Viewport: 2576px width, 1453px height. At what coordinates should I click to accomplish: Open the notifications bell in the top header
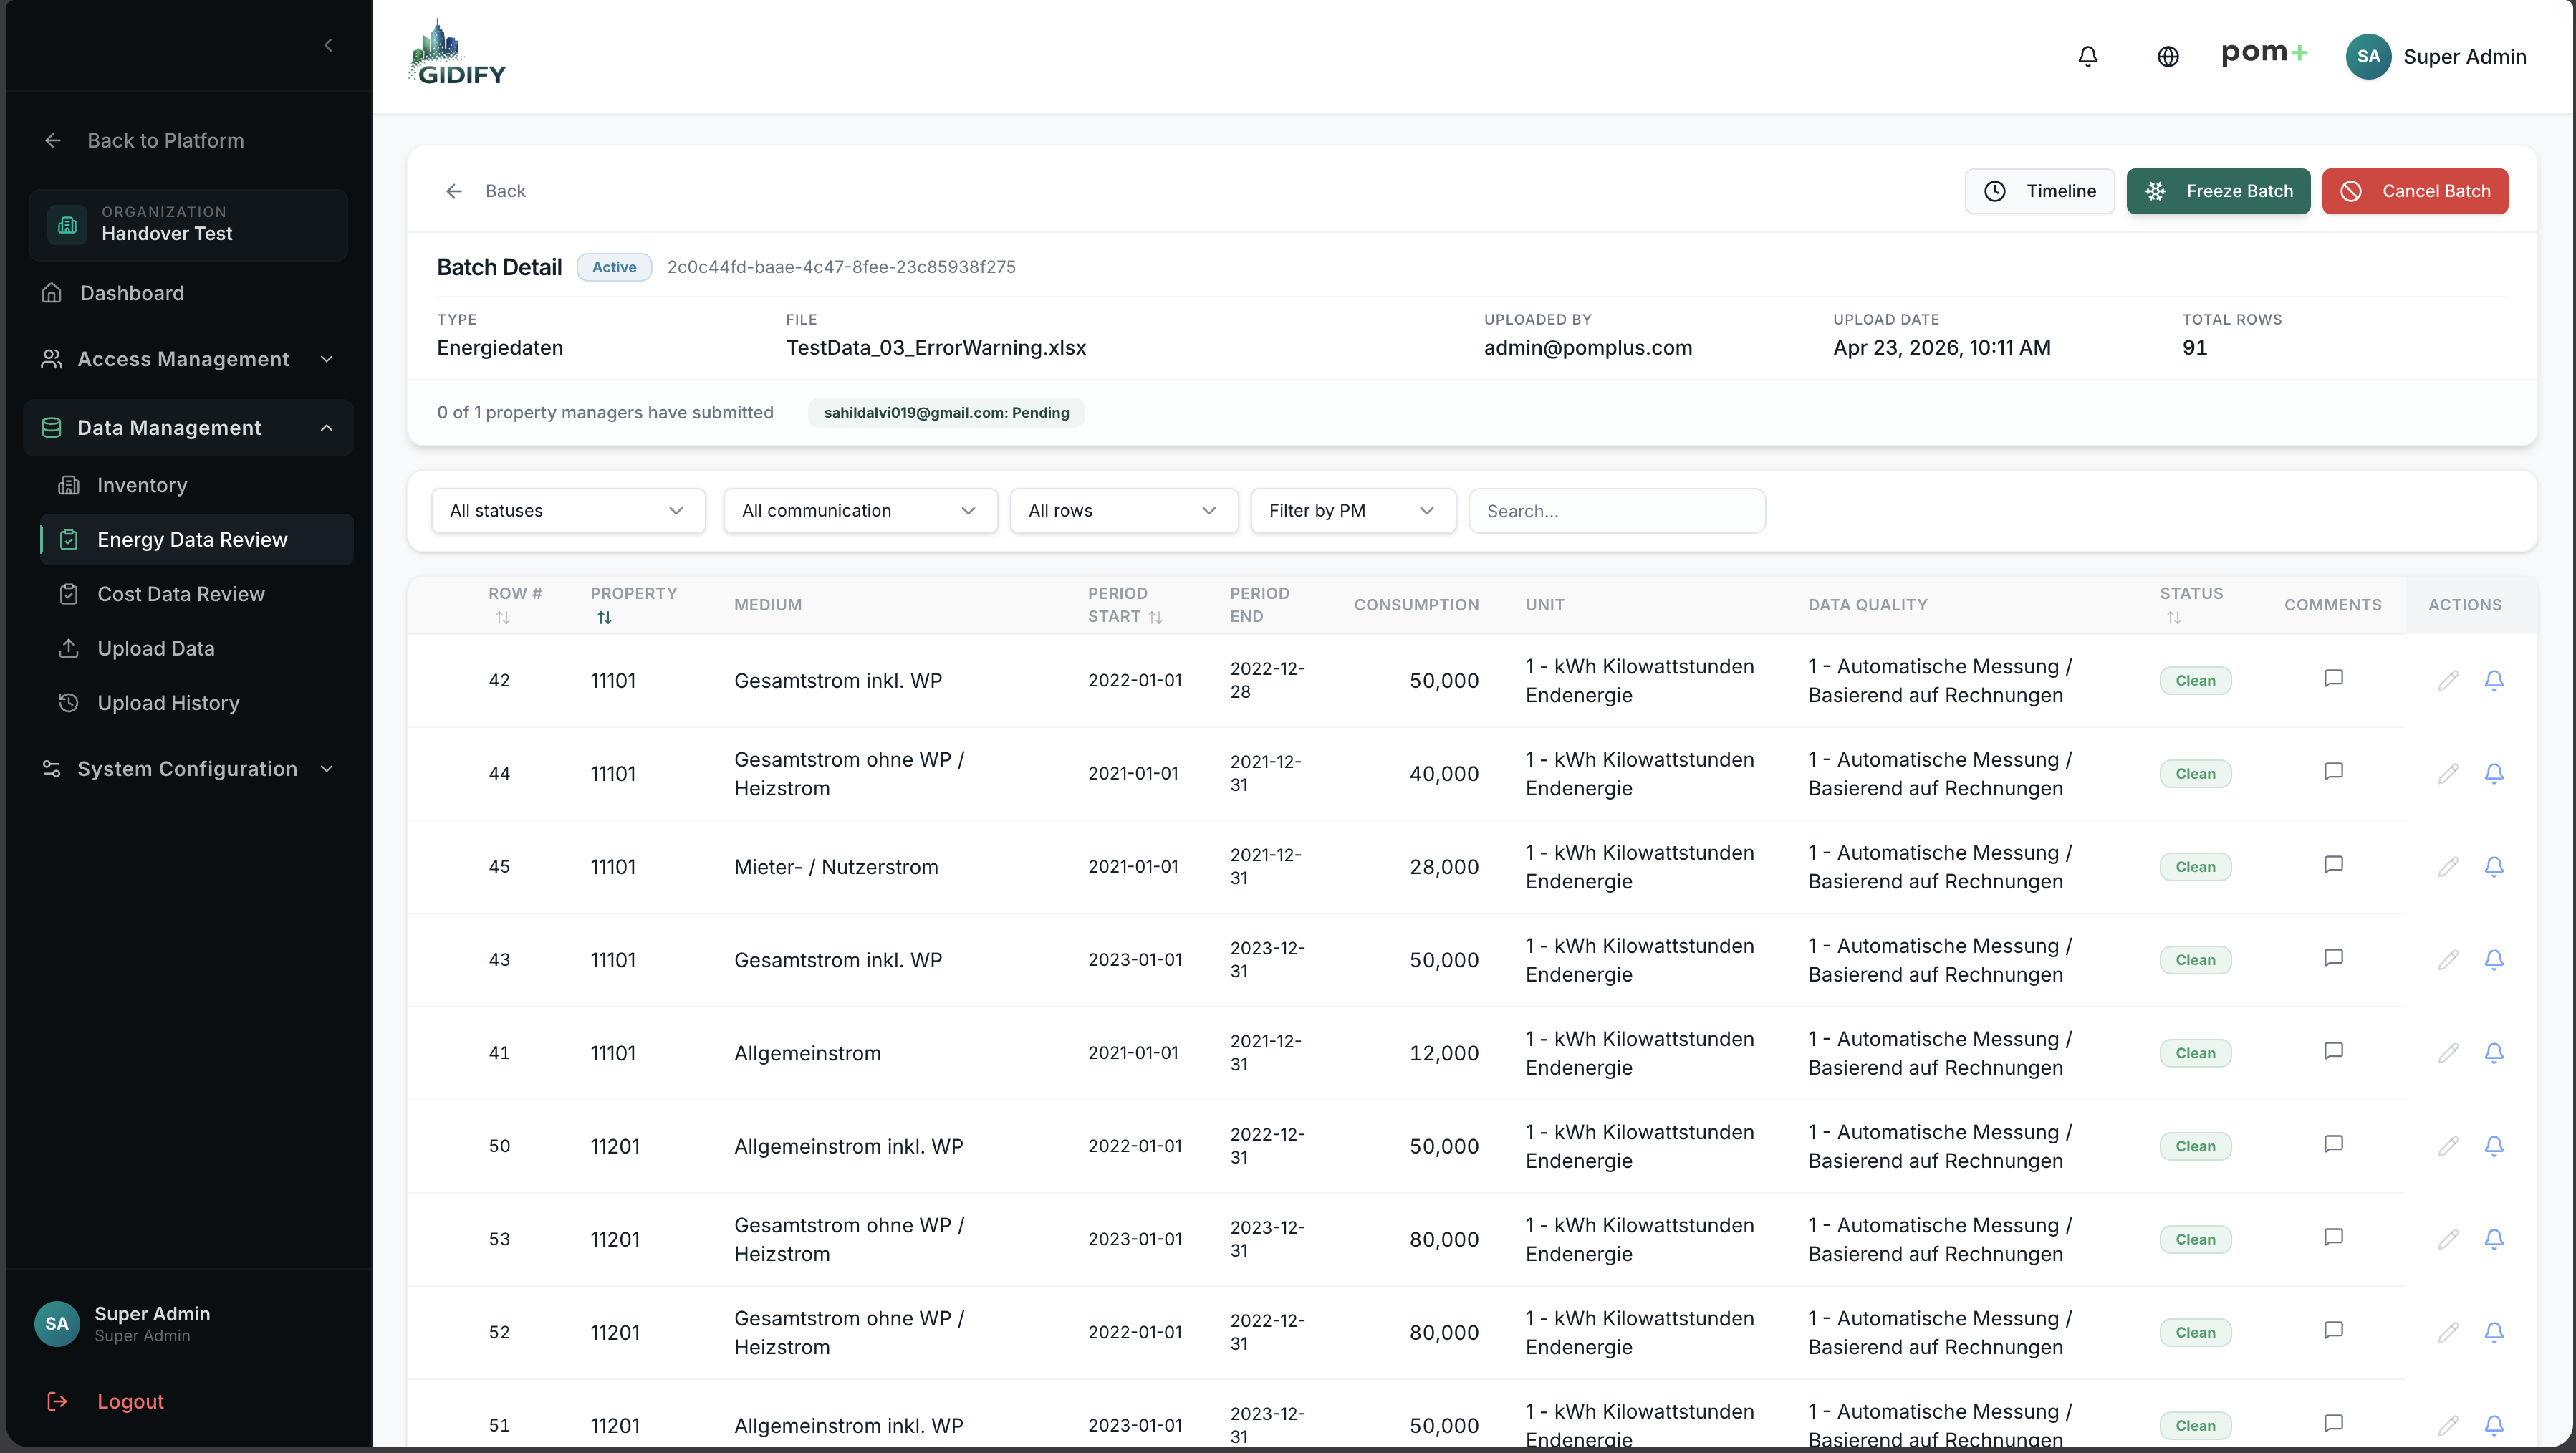pyautogui.click(x=2088, y=57)
